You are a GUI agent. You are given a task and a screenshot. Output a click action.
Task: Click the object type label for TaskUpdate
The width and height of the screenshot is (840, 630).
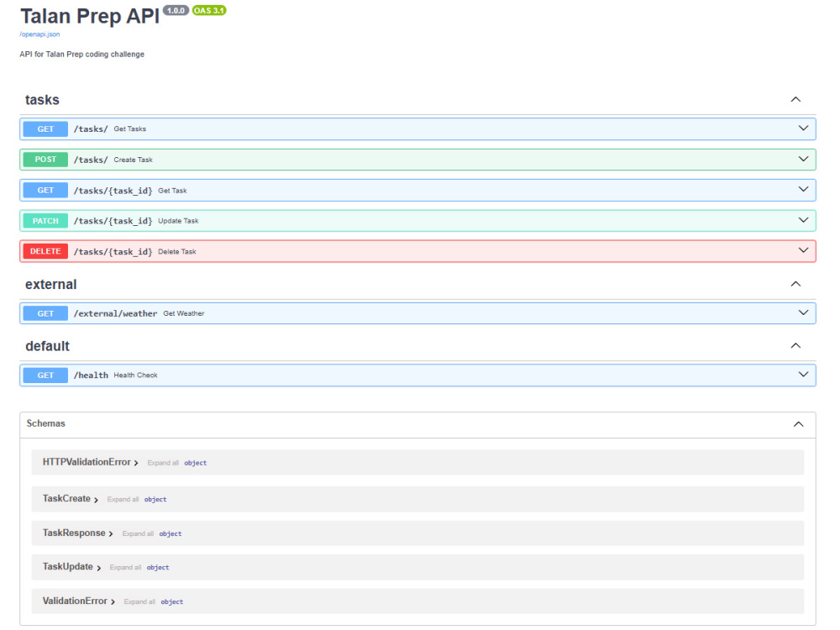(x=158, y=567)
